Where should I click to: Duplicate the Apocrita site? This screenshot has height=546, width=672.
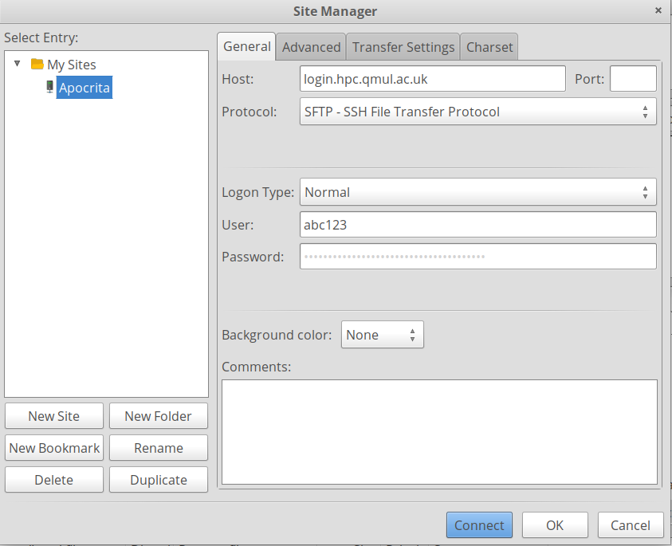(x=158, y=479)
